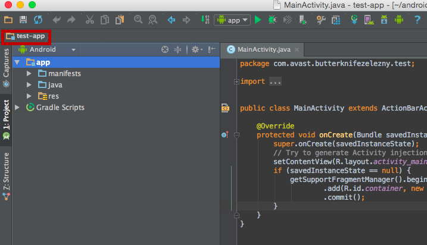The width and height of the screenshot is (427, 245).
Task: Open the Android Device Monitor icon
Action: pos(399,20)
